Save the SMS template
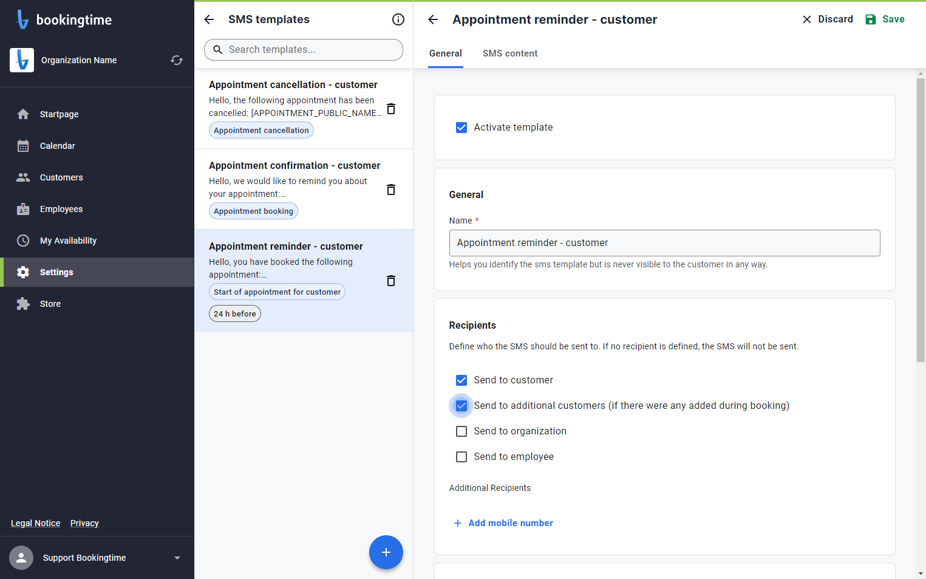 pos(885,19)
